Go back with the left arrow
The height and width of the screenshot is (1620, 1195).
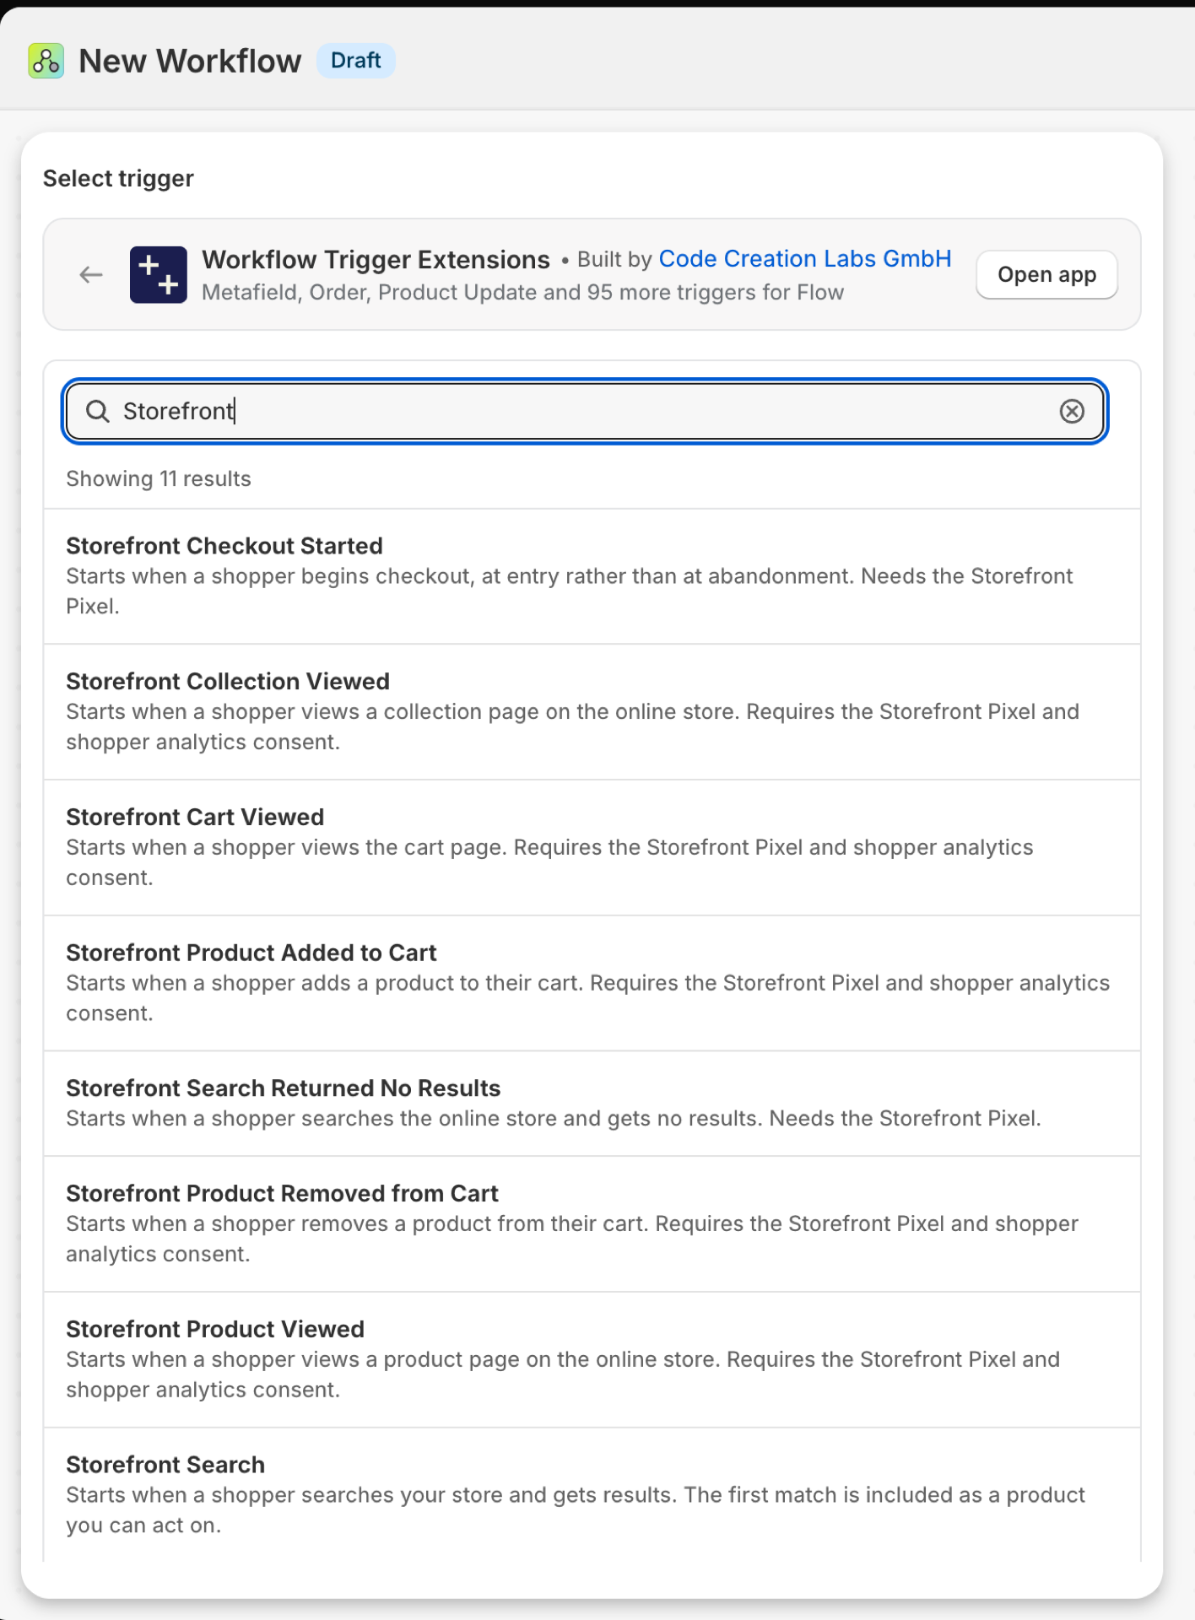pyautogui.click(x=91, y=275)
